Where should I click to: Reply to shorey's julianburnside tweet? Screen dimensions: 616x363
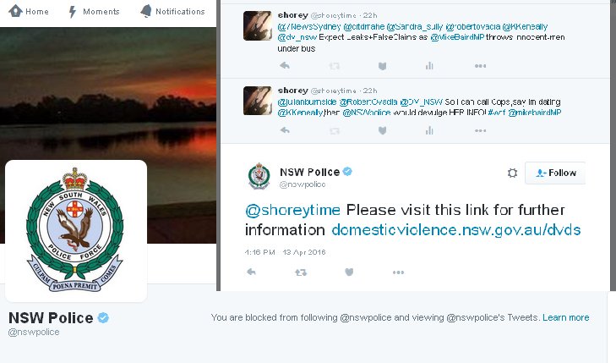click(x=285, y=130)
